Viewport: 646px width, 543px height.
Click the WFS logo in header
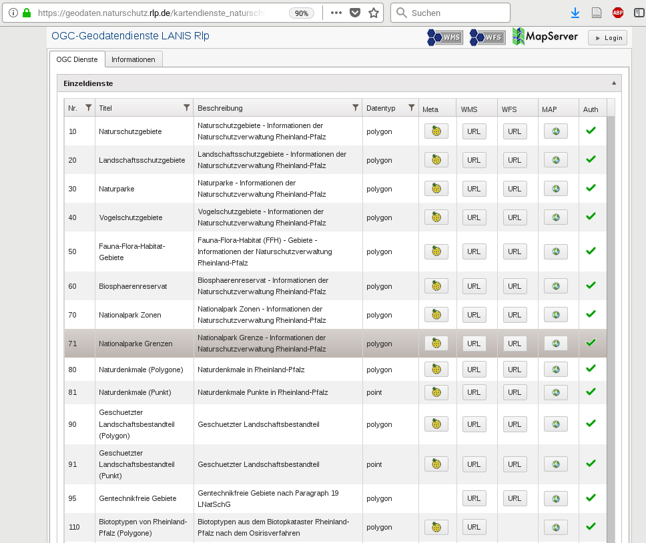(x=487, y=37)
